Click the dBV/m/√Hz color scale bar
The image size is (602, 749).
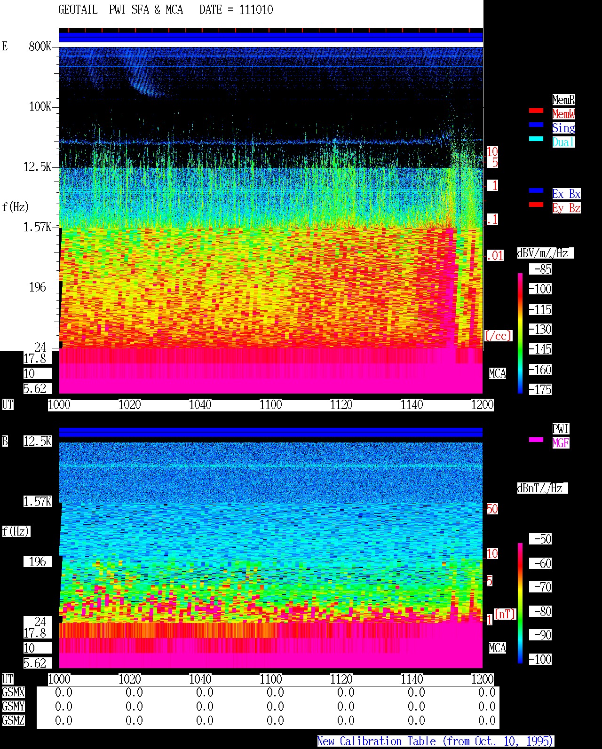(520, 333)
